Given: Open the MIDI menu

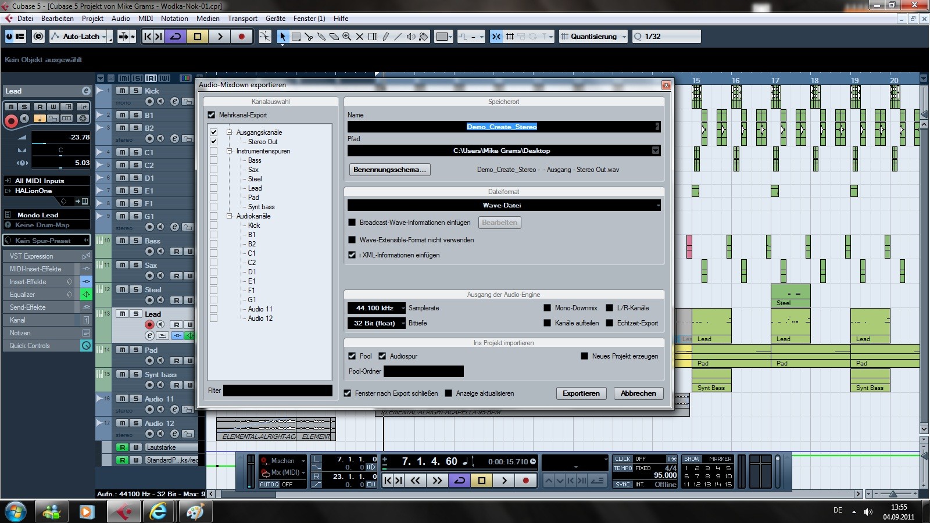Looking at the screenshot, I should 145,19.
